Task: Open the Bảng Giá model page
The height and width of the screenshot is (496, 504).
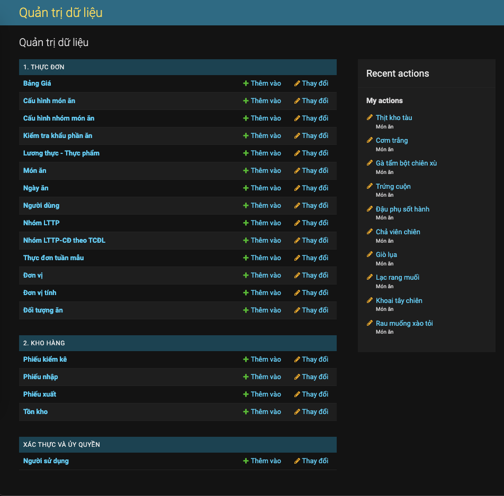Action: (x=37, y=83)
